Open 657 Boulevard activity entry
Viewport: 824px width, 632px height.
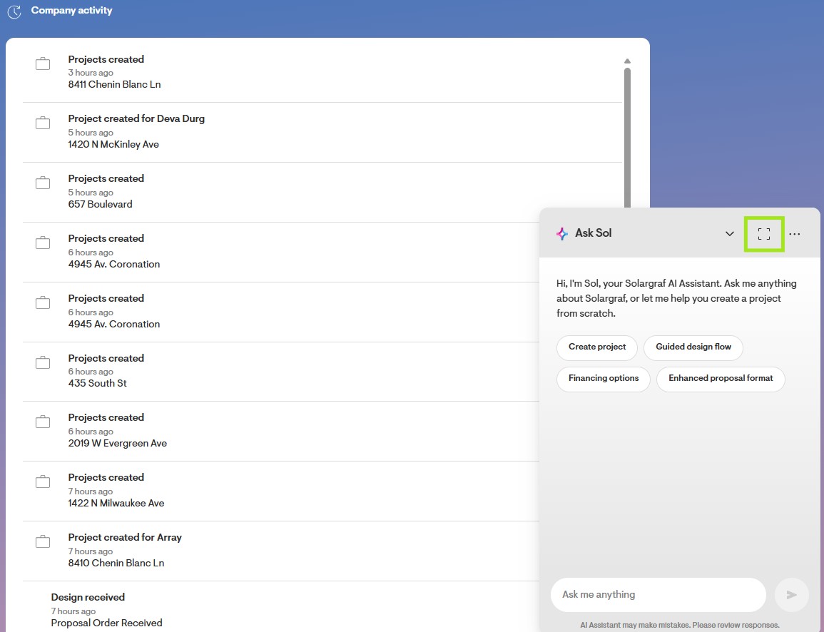click(322, 192)
